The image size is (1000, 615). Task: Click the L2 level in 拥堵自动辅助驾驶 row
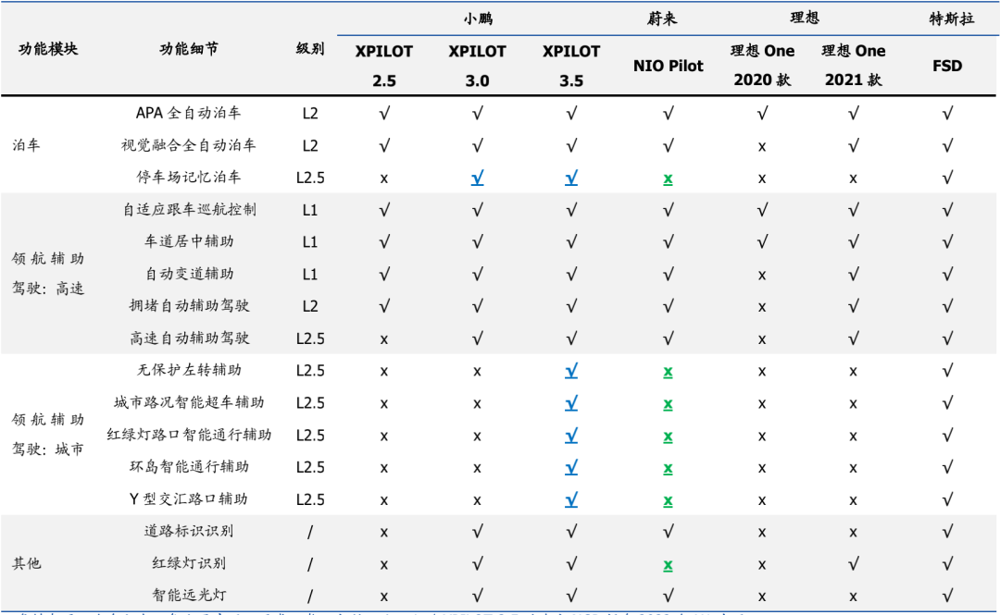310,306
